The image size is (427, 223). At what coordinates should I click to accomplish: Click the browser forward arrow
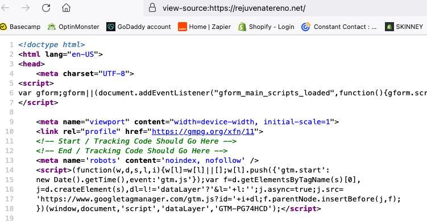pos(26,8)
